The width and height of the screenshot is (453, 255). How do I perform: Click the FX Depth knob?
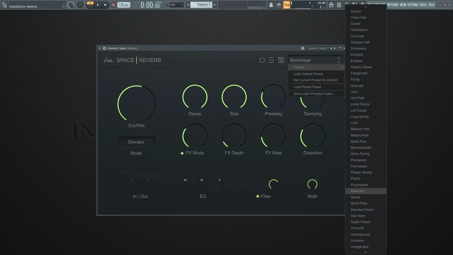(234, 136)
